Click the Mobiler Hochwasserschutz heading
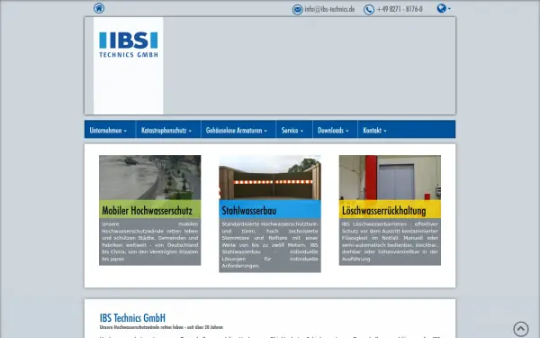The image size is (540, 338). (x=147, y=210)
